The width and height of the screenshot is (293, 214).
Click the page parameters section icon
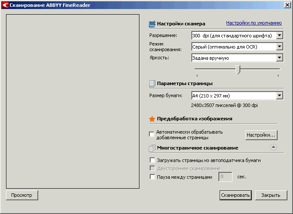[x=152, y=83]
